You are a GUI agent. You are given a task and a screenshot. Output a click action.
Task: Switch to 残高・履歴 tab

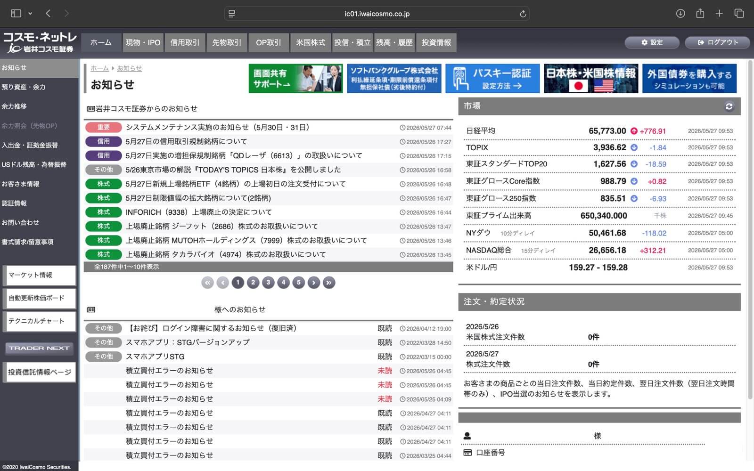click(394, 42)
